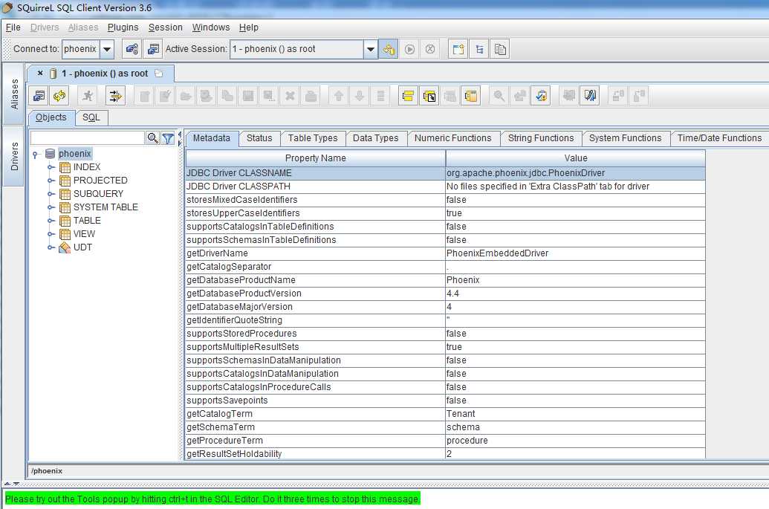Switch to the System Functions tab

[x=625, y=138]
